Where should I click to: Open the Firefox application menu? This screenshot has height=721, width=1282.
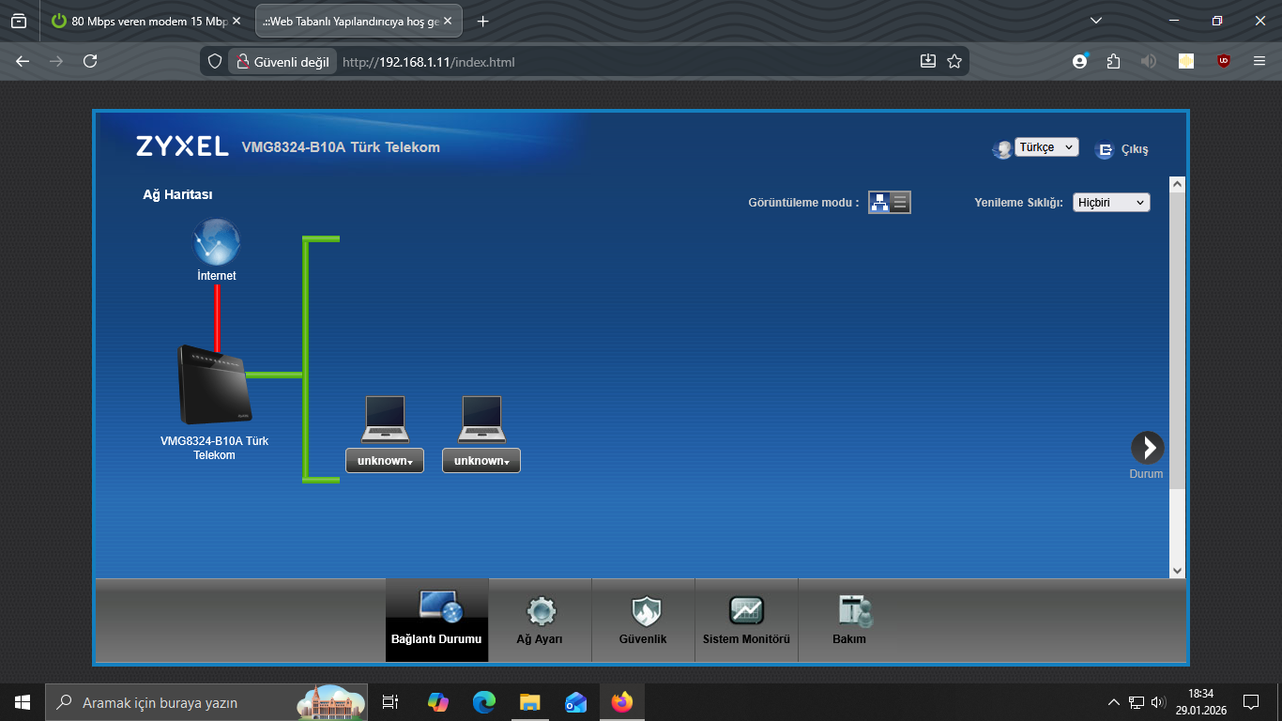pos(1259,61)
